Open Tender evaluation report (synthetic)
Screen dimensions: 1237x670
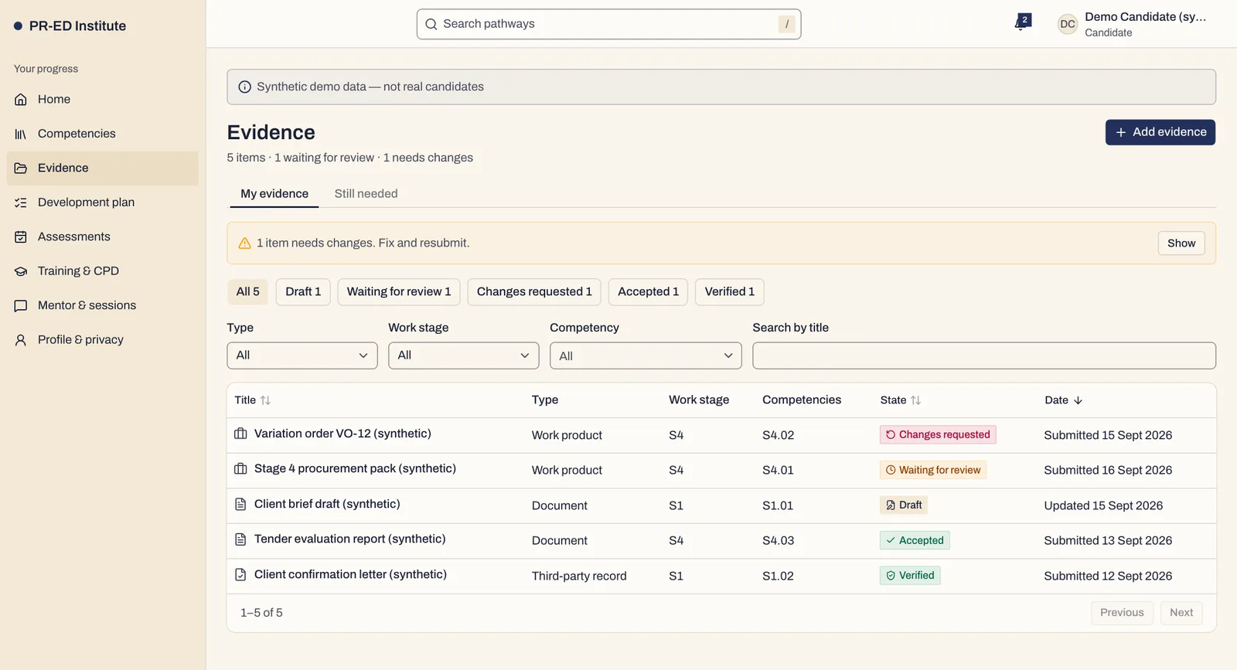[349, 539]
